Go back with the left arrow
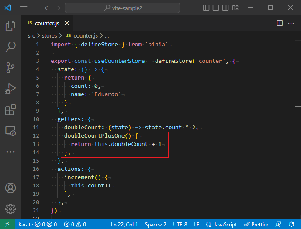301x229 pixels. (48, 8)
